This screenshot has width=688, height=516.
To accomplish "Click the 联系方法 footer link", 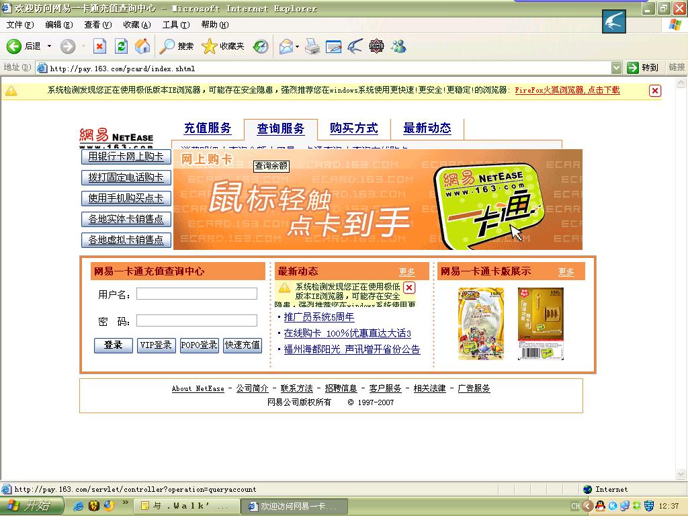I will 296,388.
